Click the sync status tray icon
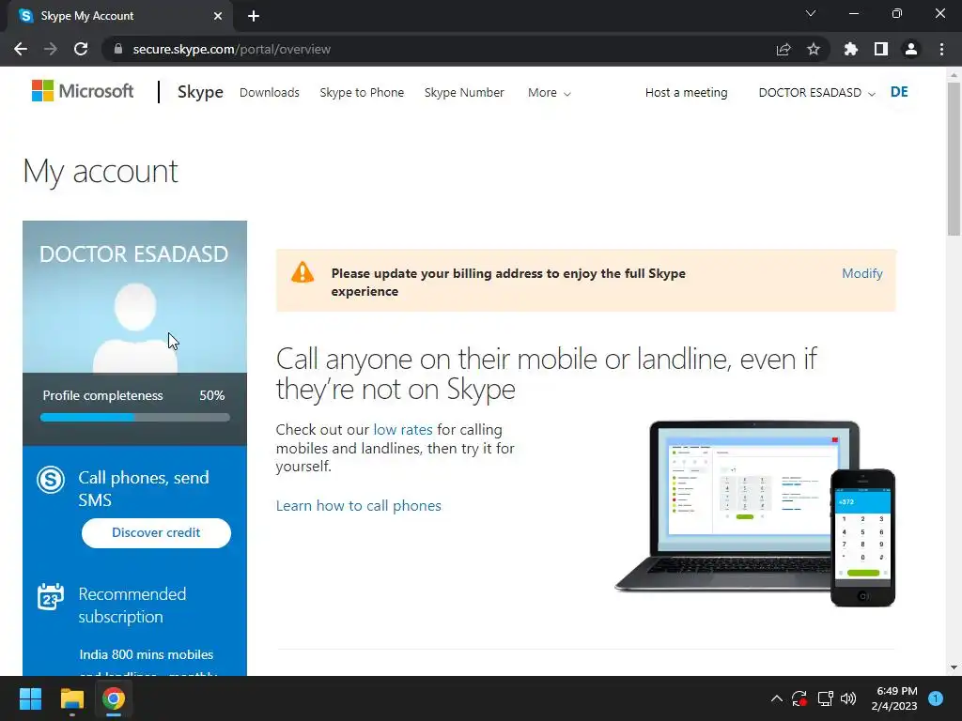The height and width of the screenshot is (721, 962). tap(799, 698)
